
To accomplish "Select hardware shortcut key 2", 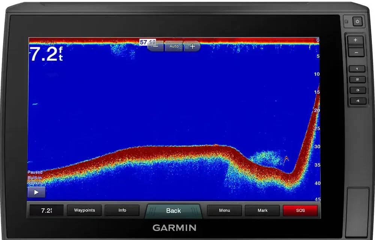I will pos(357,79).
